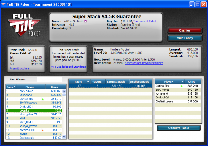Click the Super Stack $4.5K Guarantee title
Image resolution: width=208 pixels, height=146 pixels.
(x=107, y=17)
